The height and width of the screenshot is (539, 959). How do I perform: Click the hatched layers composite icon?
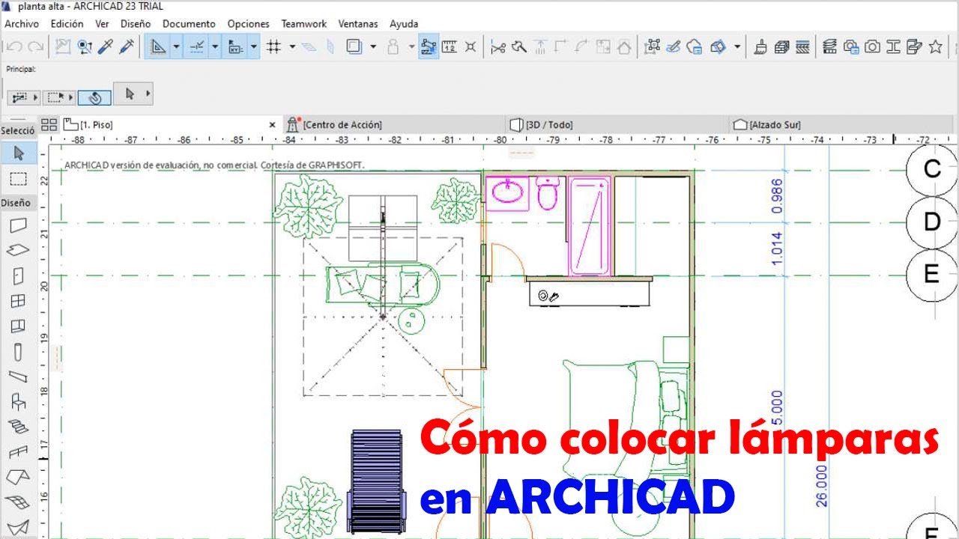pos(802,46)
